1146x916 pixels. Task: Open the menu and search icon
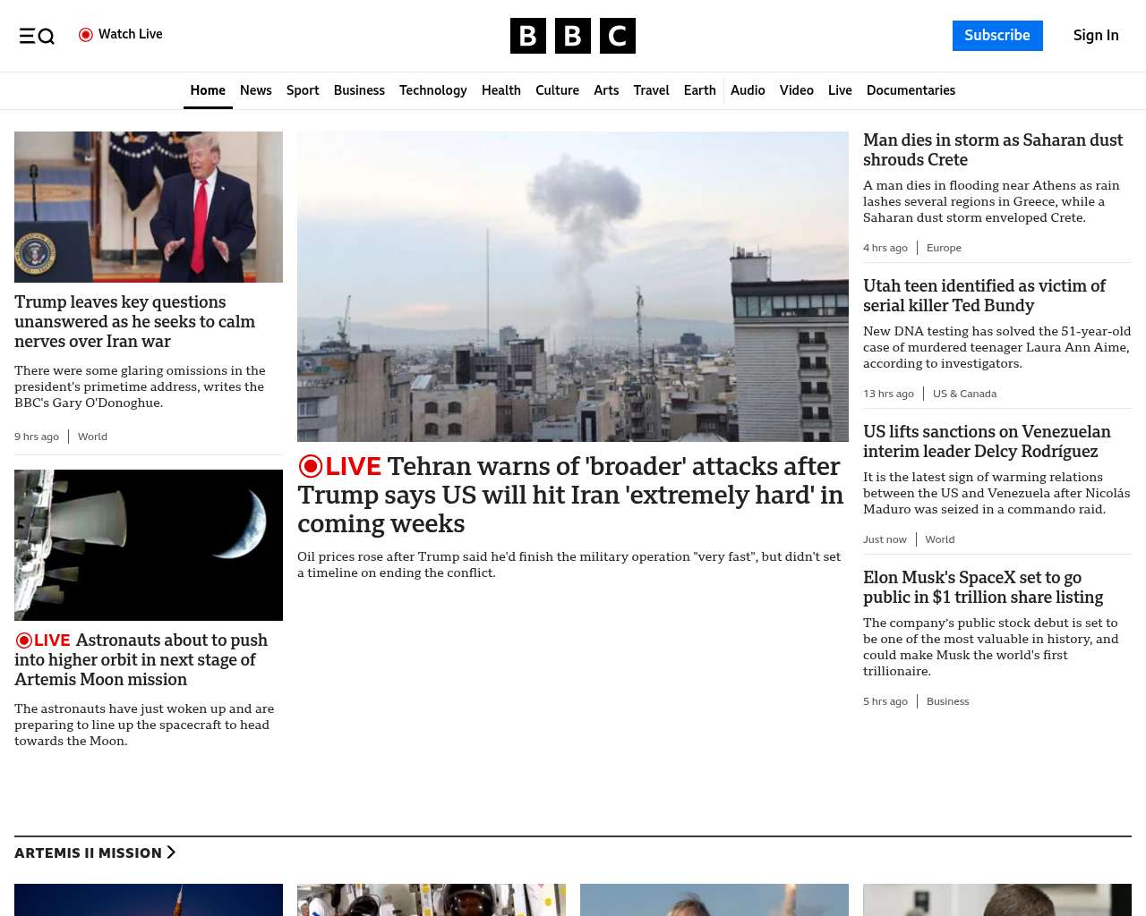[37, 36]
